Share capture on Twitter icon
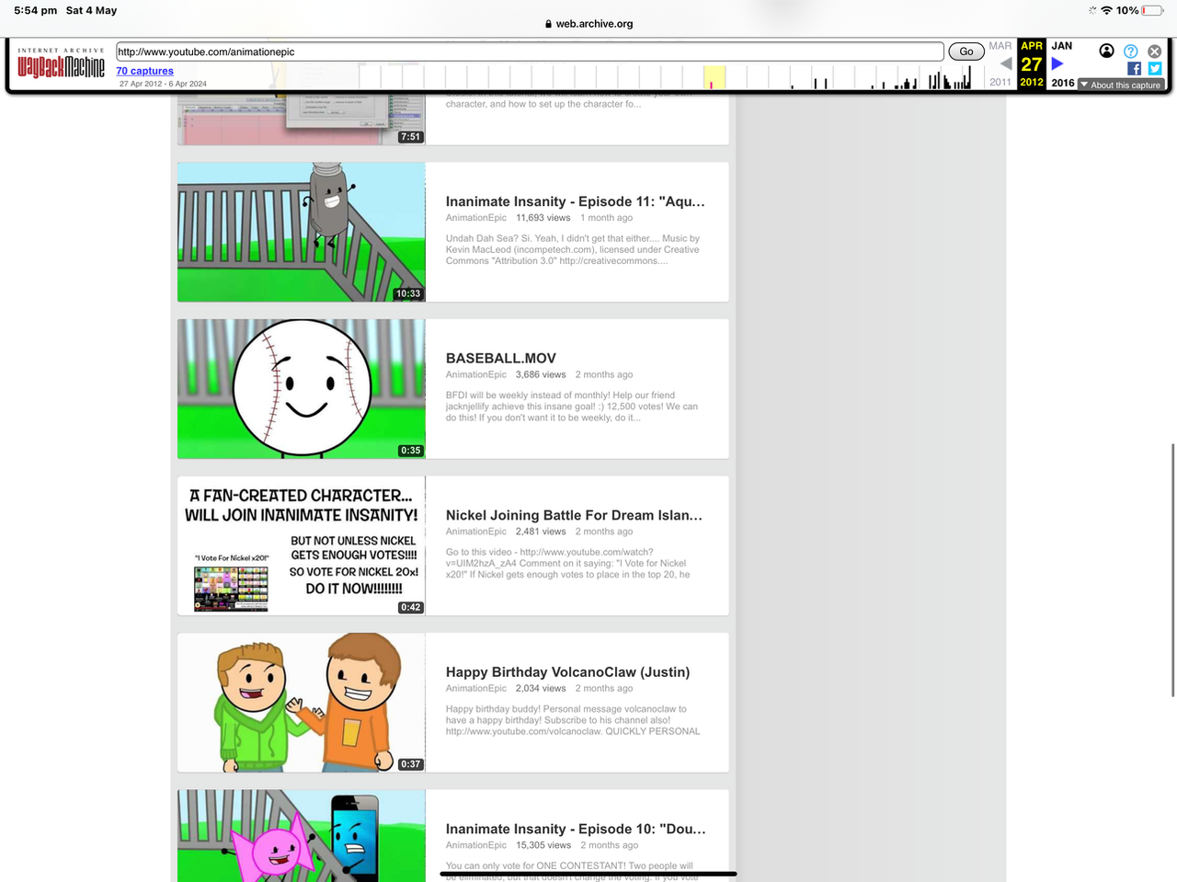The image size is (1177, 882). point(1155,68)
